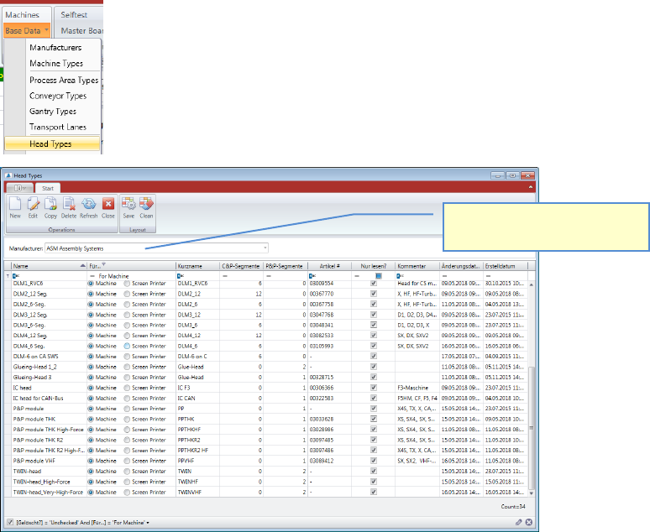This screenshot has width=650, height=532.
Task: Select Machine Types menu item
Action: coord(56,64)
